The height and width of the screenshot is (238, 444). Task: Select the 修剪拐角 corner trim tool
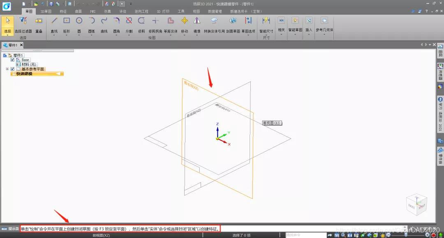[x=155, y=25]
